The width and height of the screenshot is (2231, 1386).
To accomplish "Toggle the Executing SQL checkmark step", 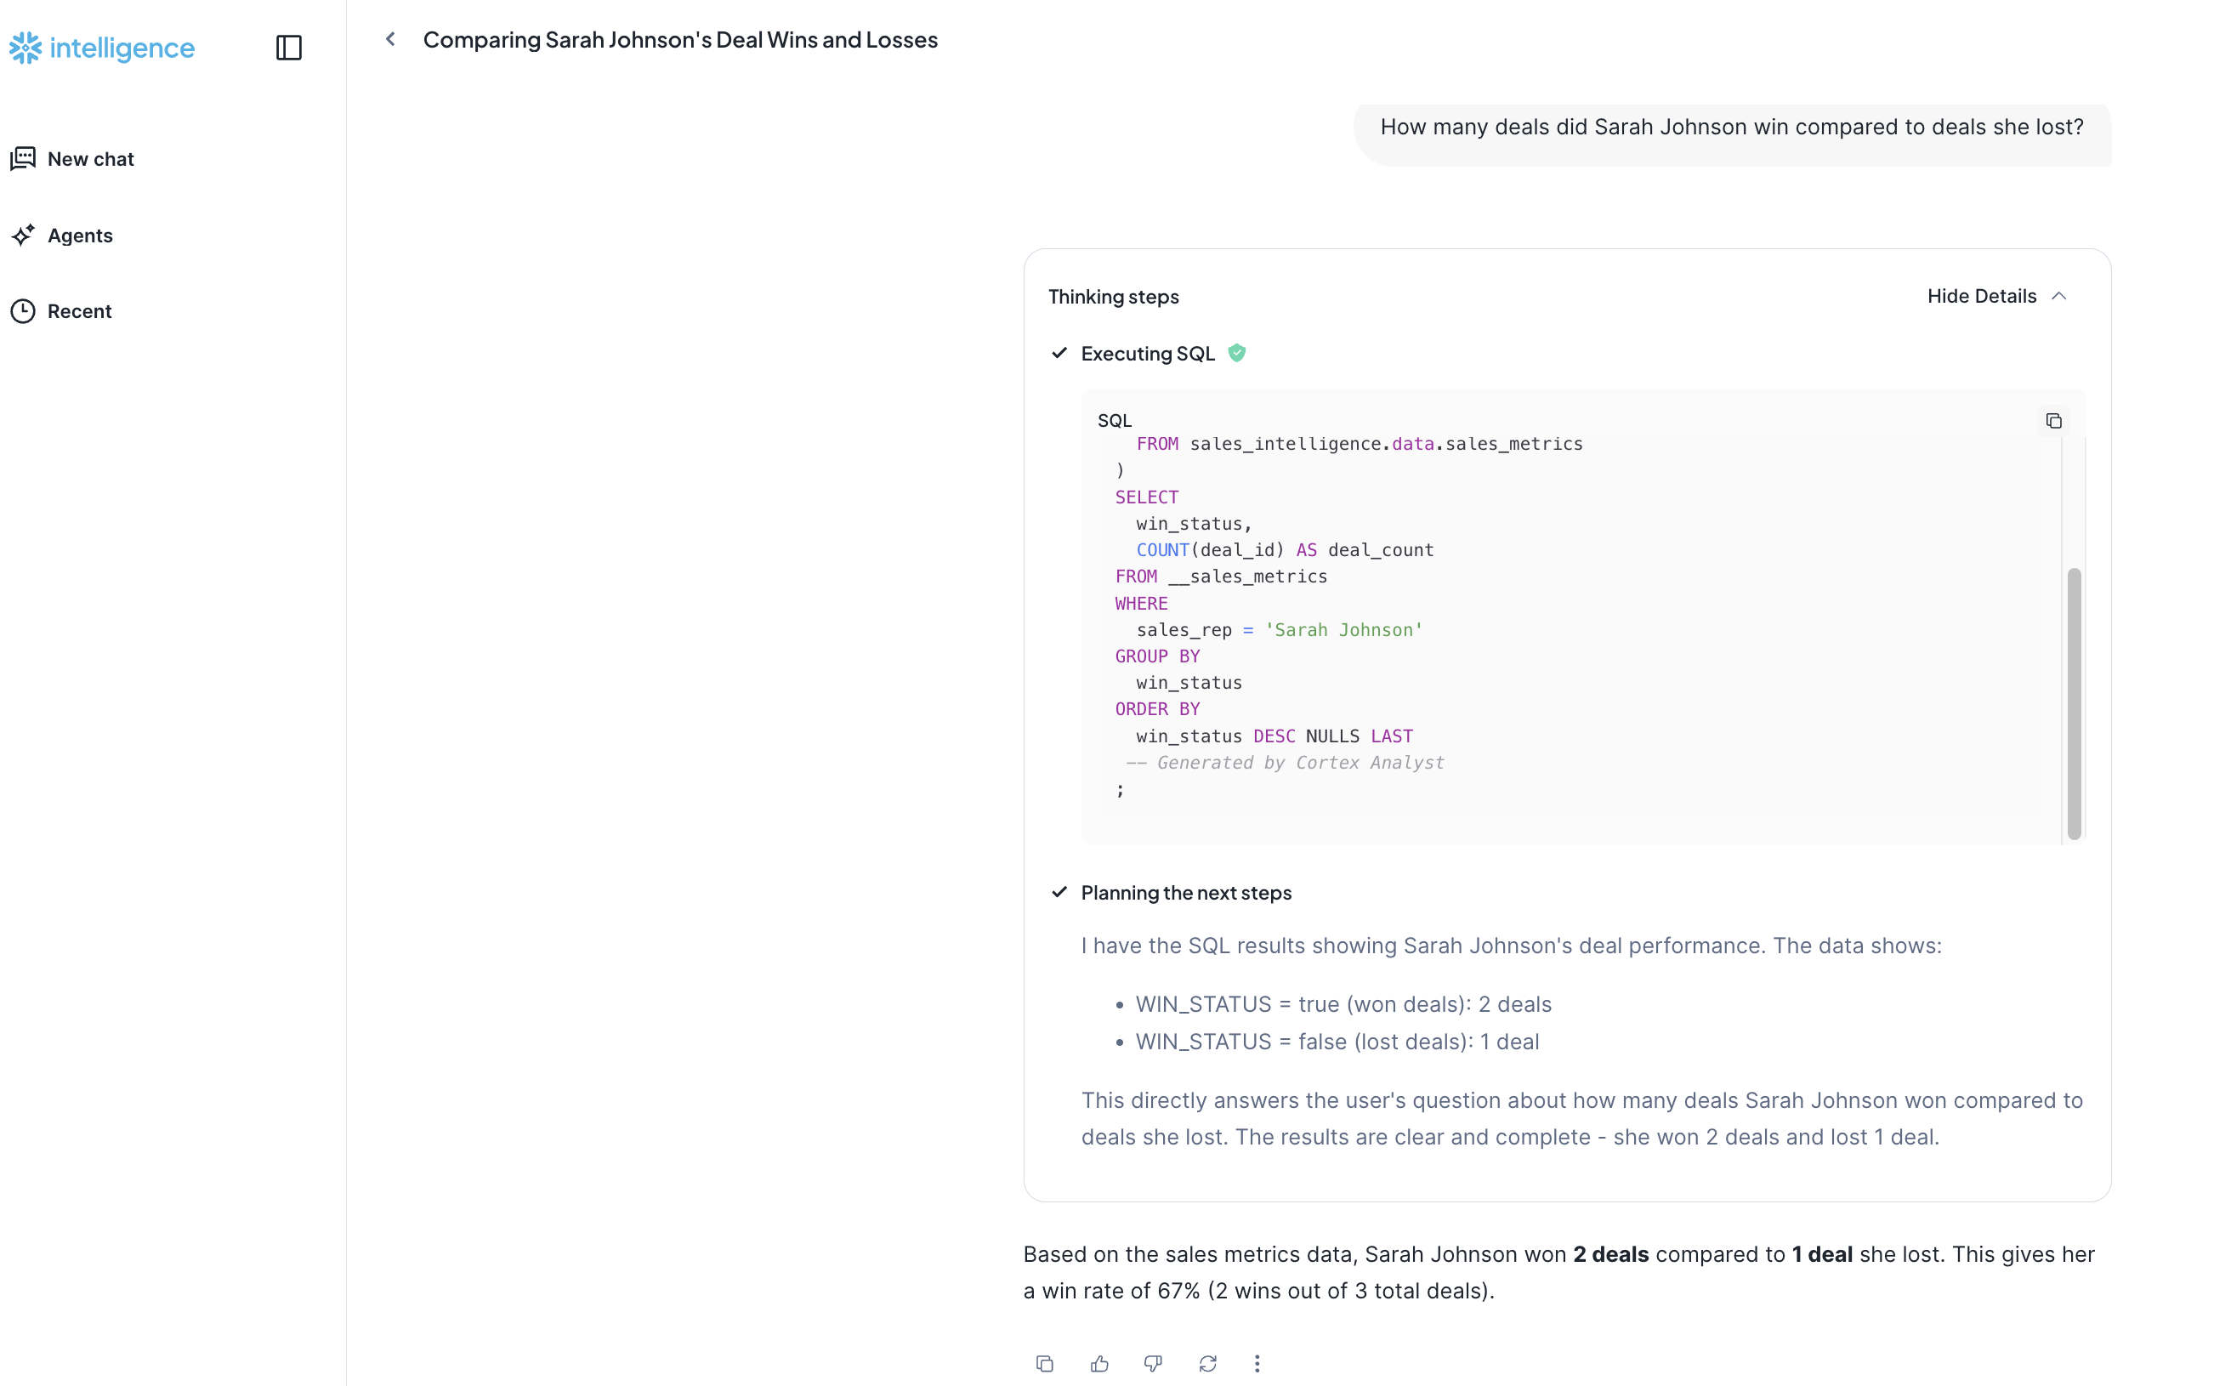I will pos(1059,353).
